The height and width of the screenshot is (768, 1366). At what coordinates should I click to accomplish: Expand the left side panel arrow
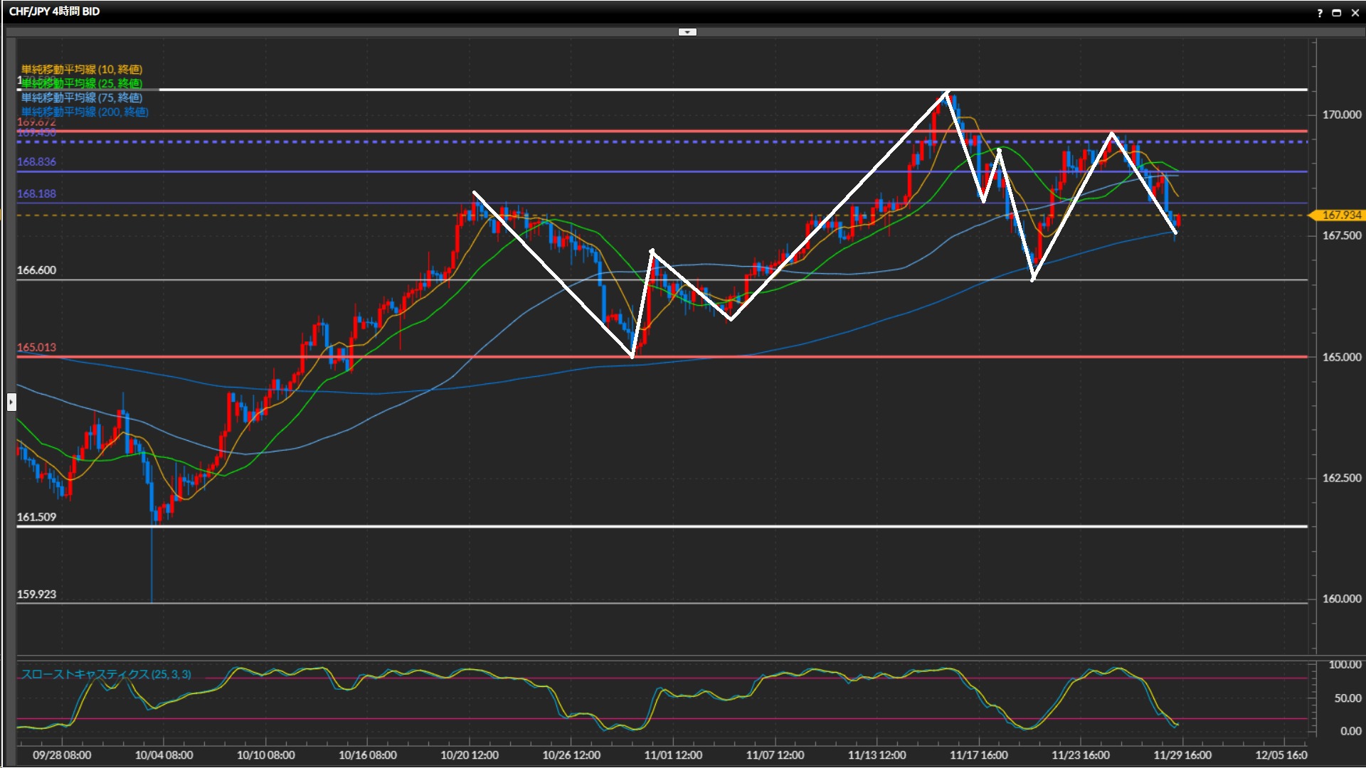11,402
